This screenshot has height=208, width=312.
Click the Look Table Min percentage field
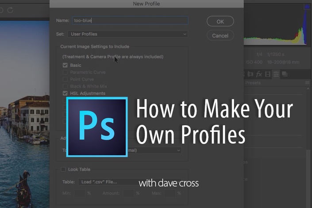(80, 193)
